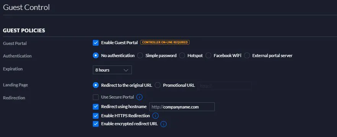Screen dimensions: 337x137
Task: Choose Simple password authentication
Action: click(x=140, y=56)
